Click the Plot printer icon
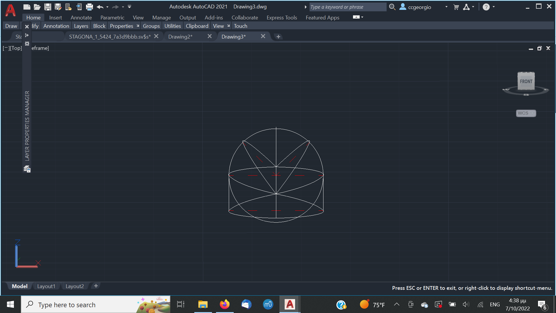Image resolution: width=556 pixels, height=313 pixels. (x=89, y=7)
